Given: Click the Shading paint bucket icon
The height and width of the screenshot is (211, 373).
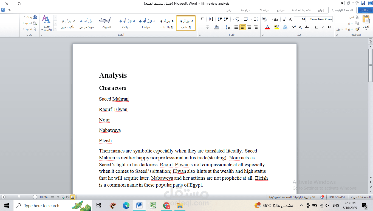Looking at the screenshot, I should pos(217,27).
